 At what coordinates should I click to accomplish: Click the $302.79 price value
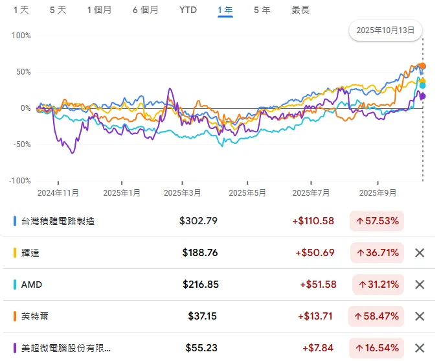click(x=199, y=221)
